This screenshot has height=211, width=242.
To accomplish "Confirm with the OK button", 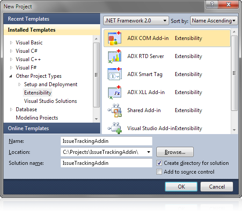I will [181, 186].
